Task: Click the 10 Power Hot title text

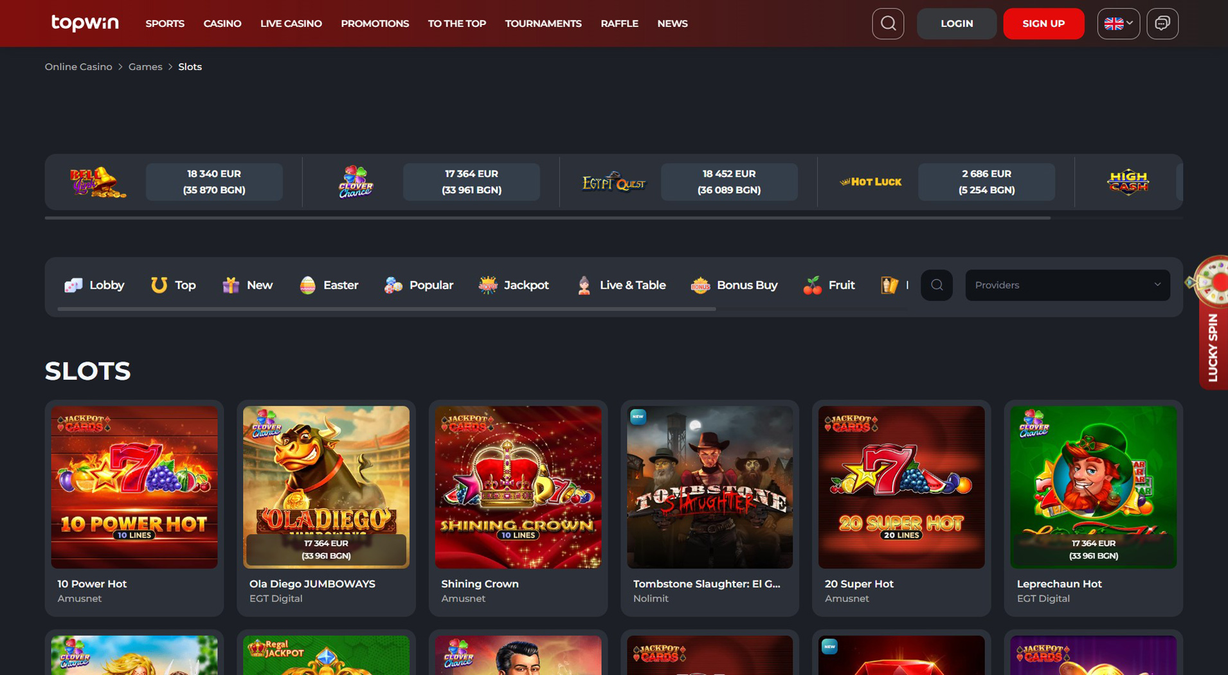Action: pos(92,584)
